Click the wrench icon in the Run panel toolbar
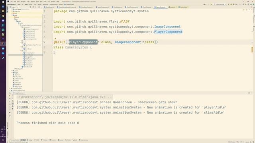 tap(10, 98)
